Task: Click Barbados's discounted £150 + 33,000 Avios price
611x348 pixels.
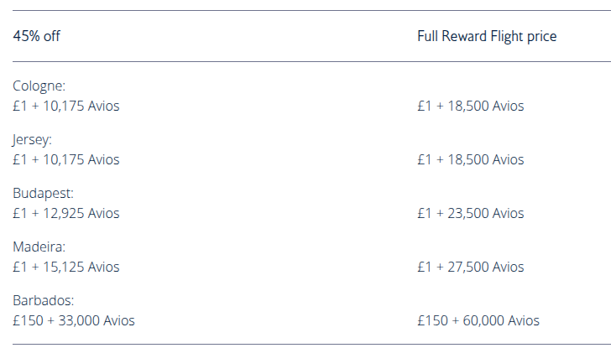Action: (74, 320)
